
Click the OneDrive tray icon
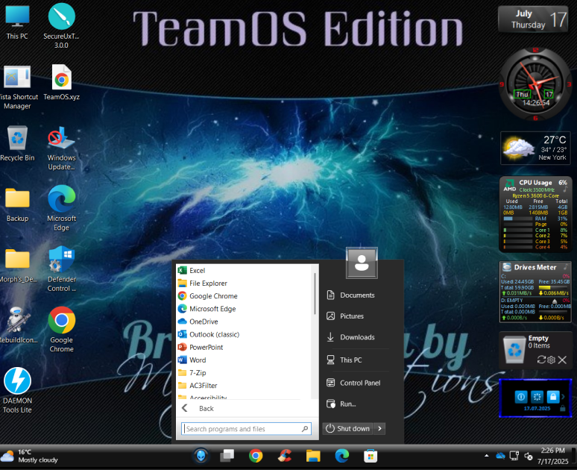[500, 456]
